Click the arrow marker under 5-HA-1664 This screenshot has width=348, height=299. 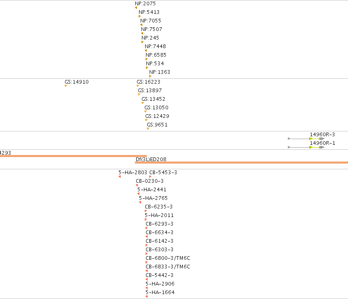click(147, 297)
